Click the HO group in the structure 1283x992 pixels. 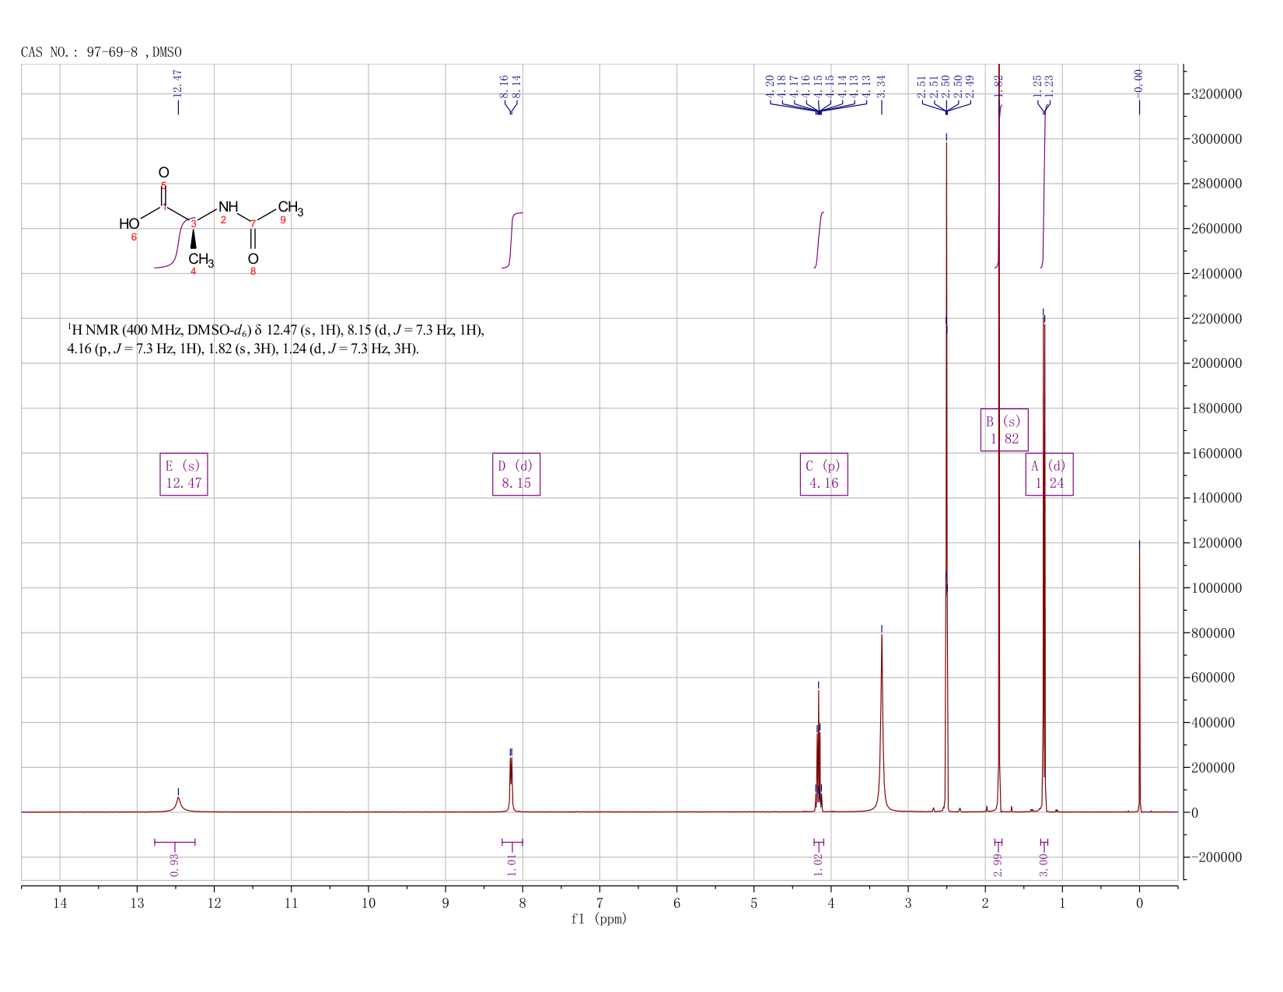point(129,224)
